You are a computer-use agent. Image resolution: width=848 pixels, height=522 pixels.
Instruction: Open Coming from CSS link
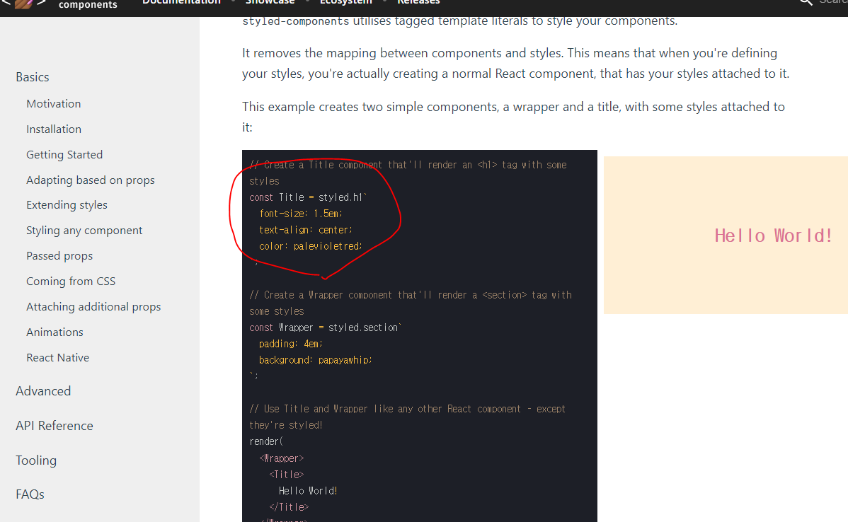pyautogui.click(x=71, y=281)
